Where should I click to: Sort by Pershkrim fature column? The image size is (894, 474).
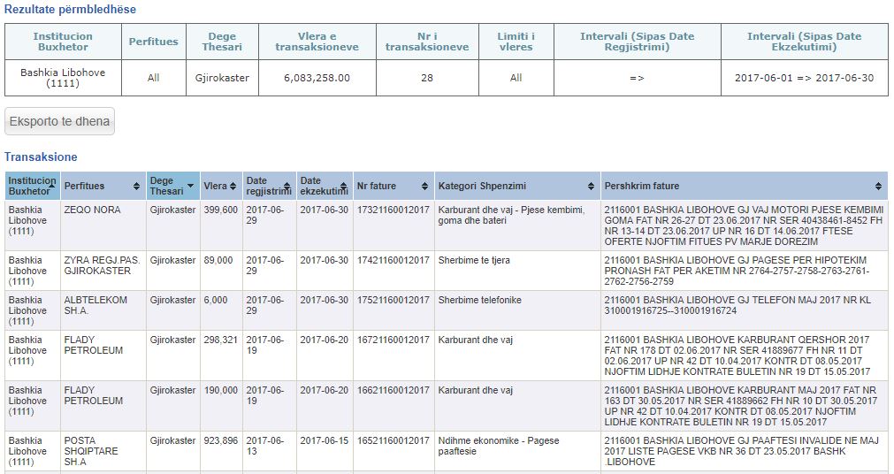[x=744, y=186]
